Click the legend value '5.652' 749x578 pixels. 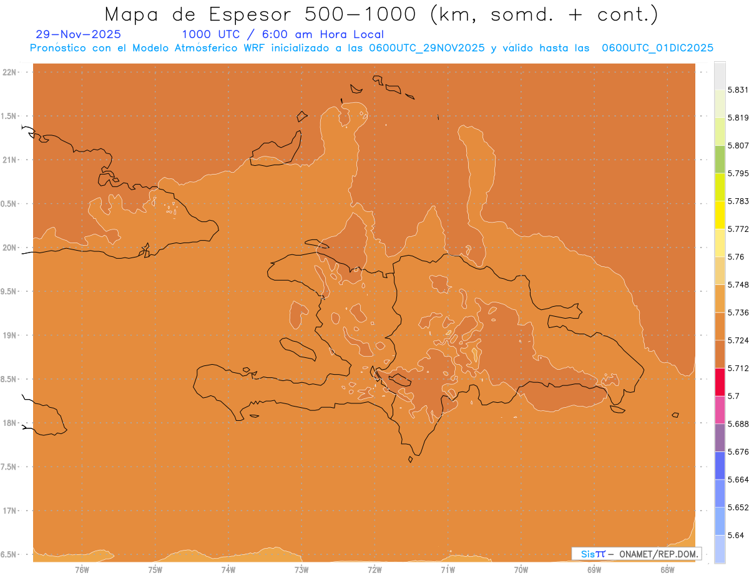(x=738, y=508)
